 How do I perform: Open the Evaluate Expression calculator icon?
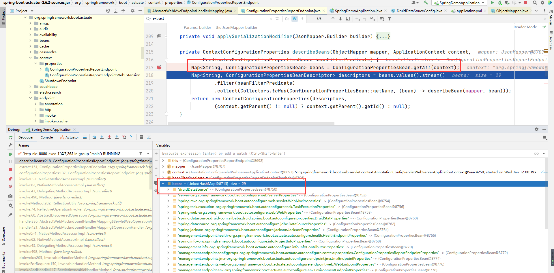click(x=141, y=137)
